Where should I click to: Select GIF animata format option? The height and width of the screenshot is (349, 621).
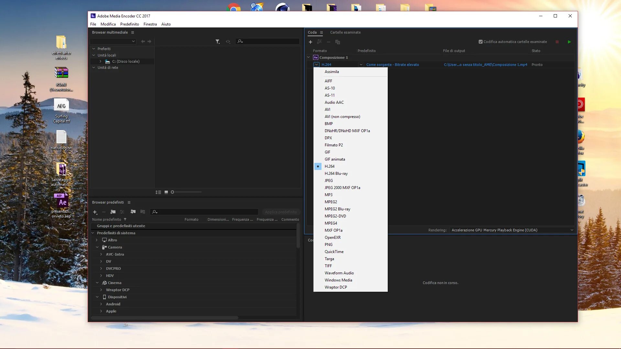pyautogui.click(x=350, y=159)
